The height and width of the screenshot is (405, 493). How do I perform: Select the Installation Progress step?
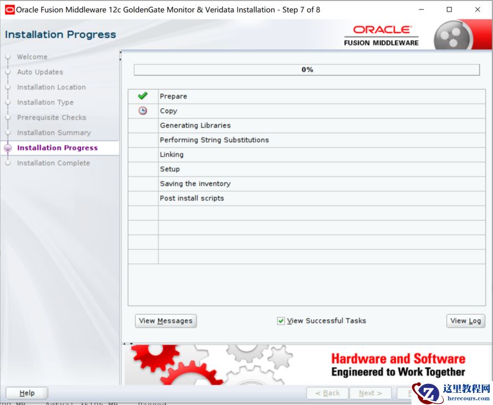click(57, 148)
